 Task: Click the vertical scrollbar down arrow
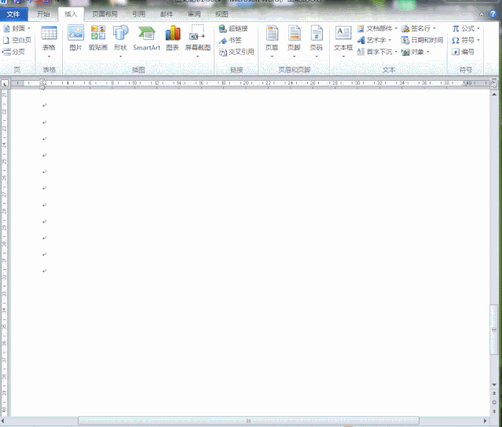pyautogui.click(x=494, y=385)
